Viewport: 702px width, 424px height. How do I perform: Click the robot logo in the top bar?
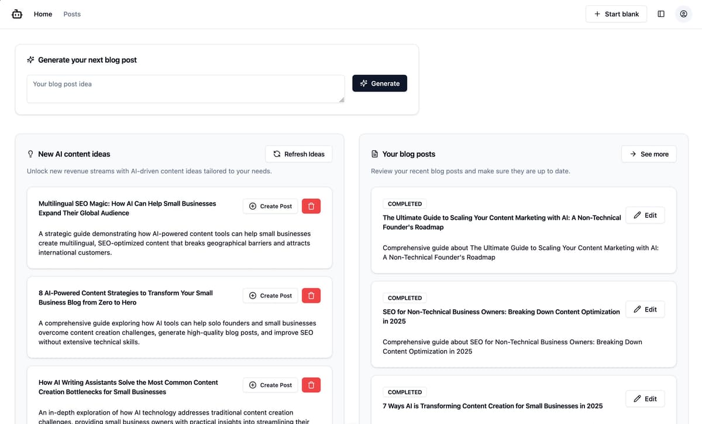tap(17, 13)
